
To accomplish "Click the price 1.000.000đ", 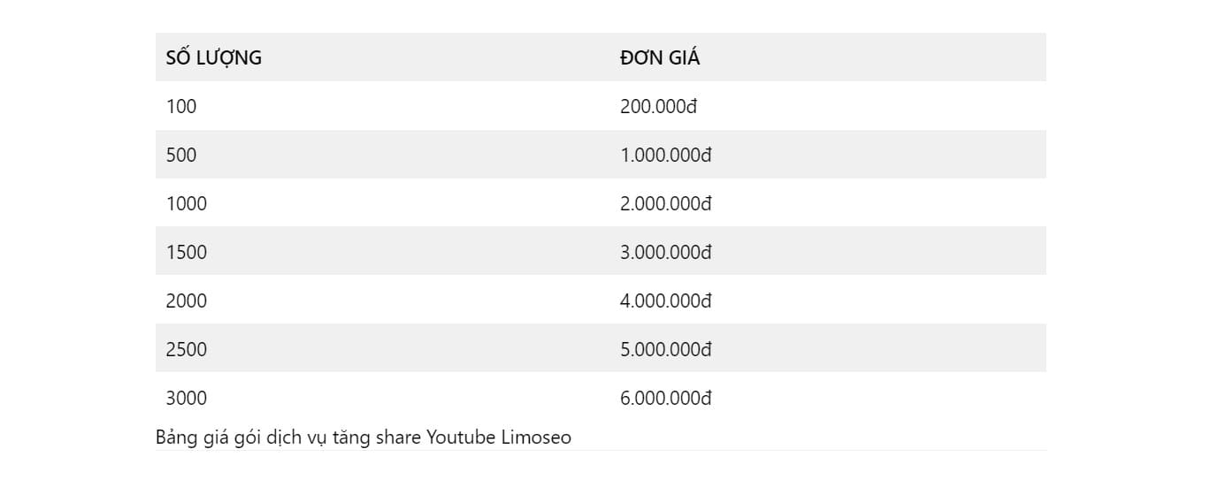I will tap(666, 155).
